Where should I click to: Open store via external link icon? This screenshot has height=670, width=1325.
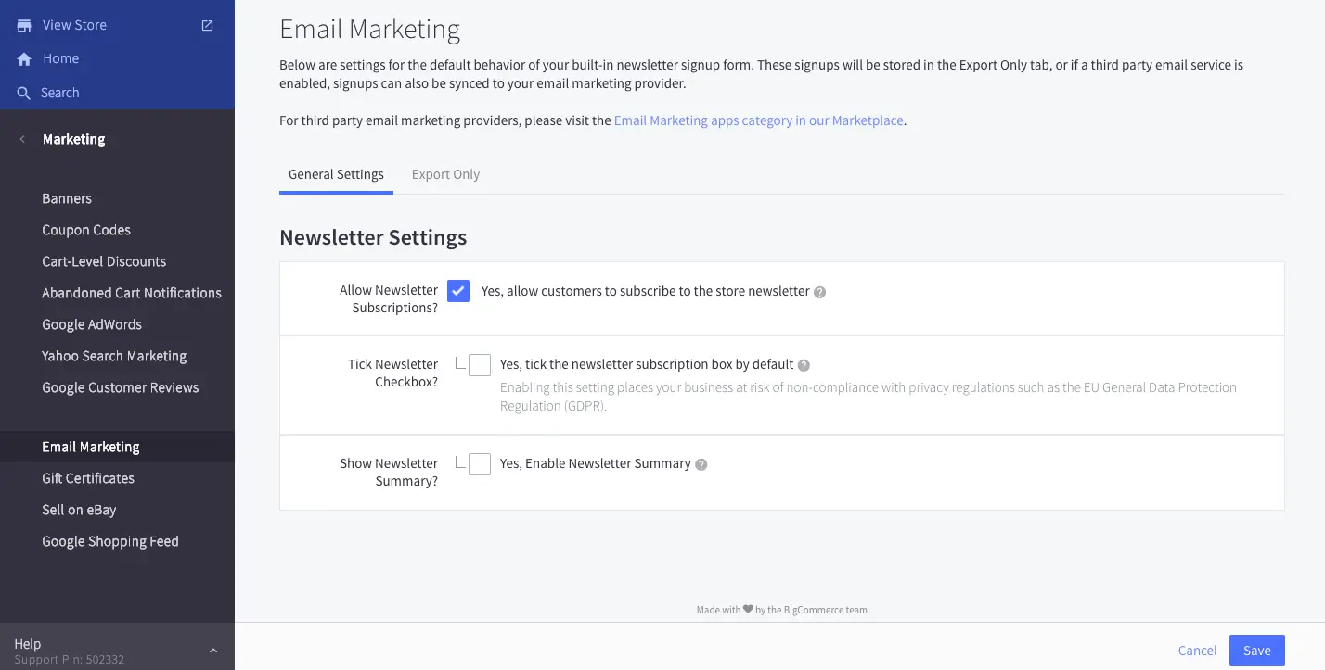(206, 25)
